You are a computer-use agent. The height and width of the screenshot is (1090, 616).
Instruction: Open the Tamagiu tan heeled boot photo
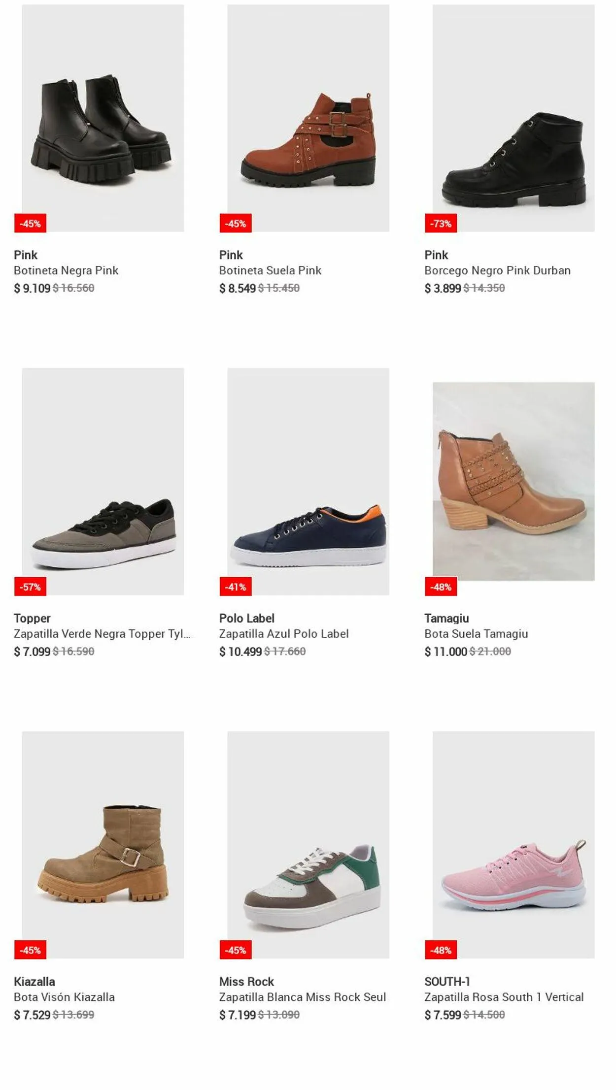pyautogui.click(x=513, y=481)
